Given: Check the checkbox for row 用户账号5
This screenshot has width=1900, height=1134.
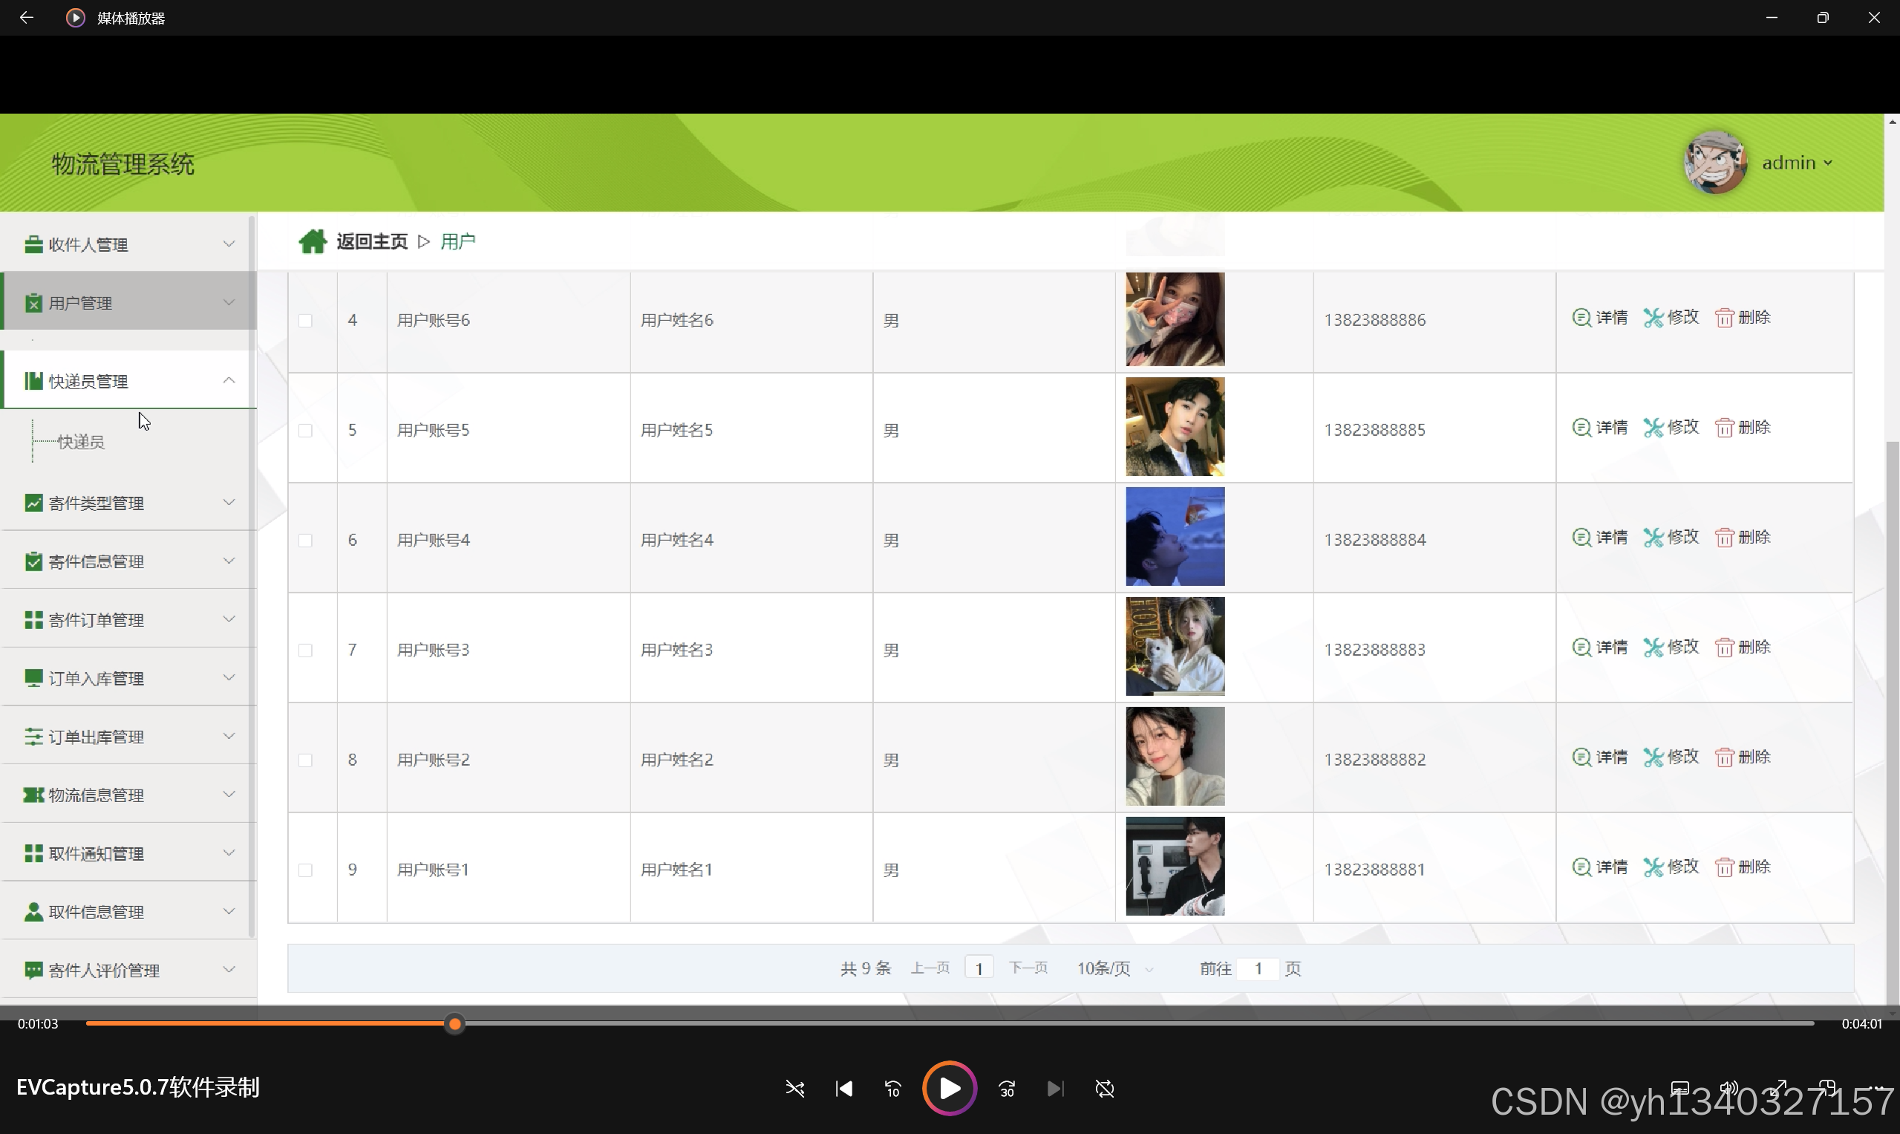Looking at the screenshot, I should coord(306,430).
